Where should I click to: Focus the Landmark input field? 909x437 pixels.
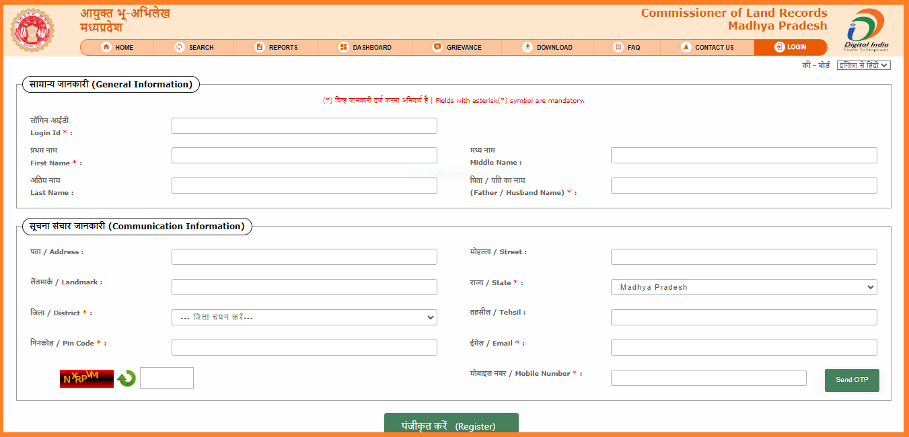304,287
